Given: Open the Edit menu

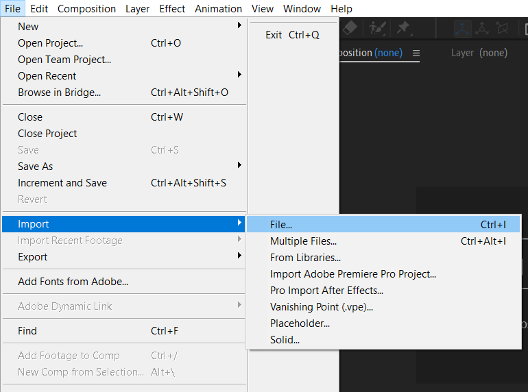Looking at the screenshot, I should 39,8.
